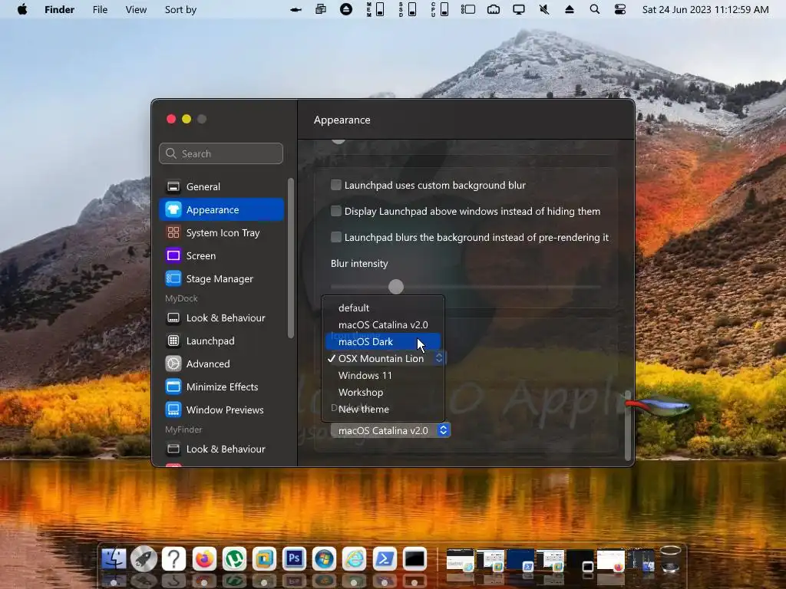Click the CPU usage meter in menu bar
The image size is (786, 589).
click(440, 9)
